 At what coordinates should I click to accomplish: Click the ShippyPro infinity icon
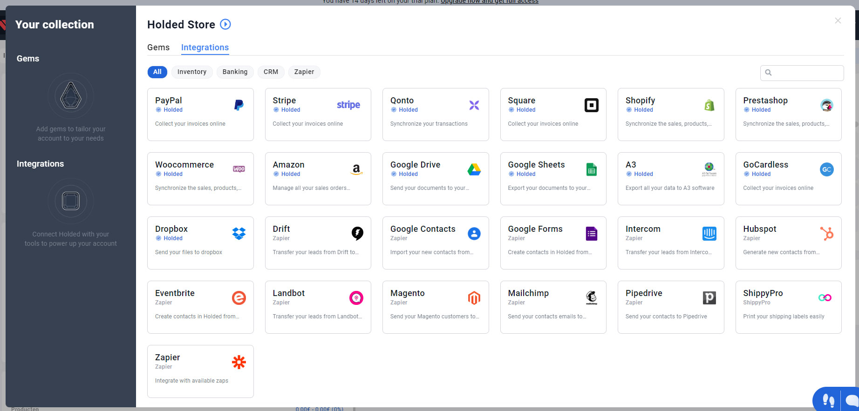pyautogui.click(x=825, y=298)
